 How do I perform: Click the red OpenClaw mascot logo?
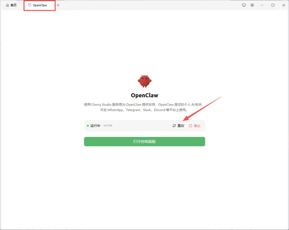coord(144,81)
